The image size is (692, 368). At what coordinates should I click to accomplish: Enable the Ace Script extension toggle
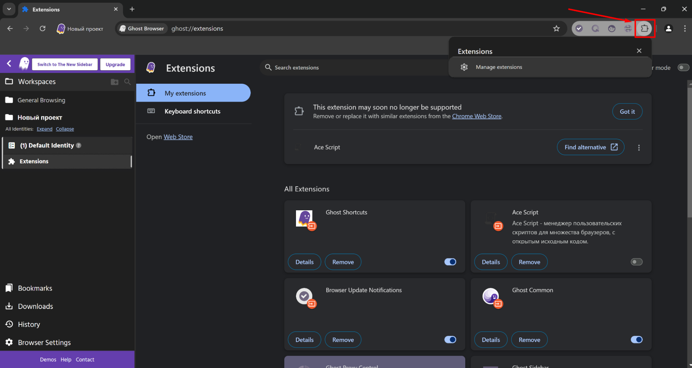(636, 262)
